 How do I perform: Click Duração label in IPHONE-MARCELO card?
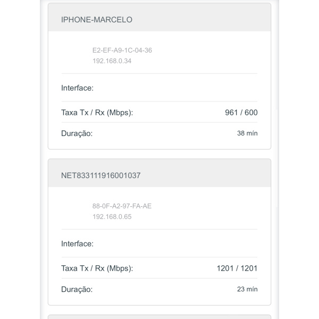tap(77, 133)
